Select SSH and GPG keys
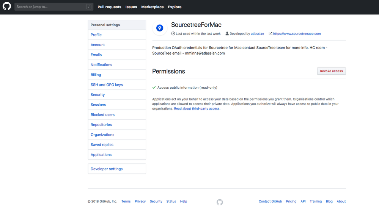The width and height of the screenshot is (379, 216). coord(117,85)
